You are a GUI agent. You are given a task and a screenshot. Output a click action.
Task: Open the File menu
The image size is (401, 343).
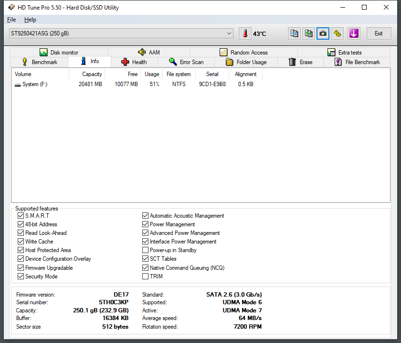[11, 20]
